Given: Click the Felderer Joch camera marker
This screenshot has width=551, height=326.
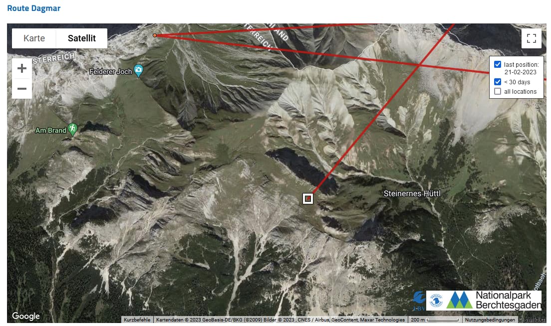Looking at the screenshot, I should [139, 71].
